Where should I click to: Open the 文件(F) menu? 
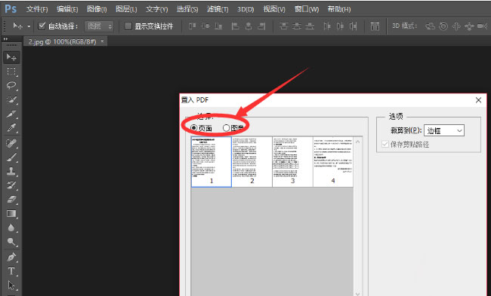pos(37,9)
